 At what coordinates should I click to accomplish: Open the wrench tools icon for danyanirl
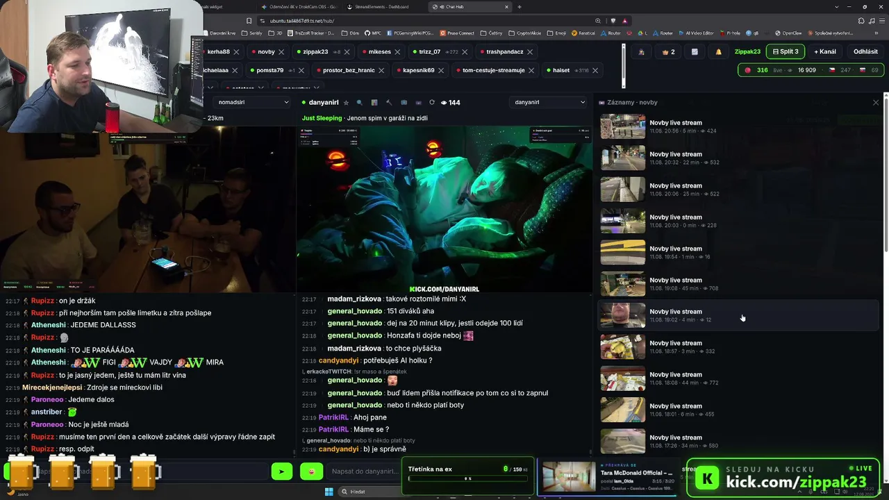pos(389,103)
